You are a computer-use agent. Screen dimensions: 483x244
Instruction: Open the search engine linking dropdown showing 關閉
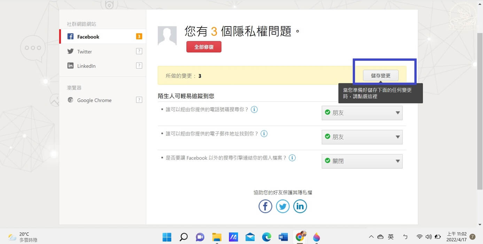point(362,161)
